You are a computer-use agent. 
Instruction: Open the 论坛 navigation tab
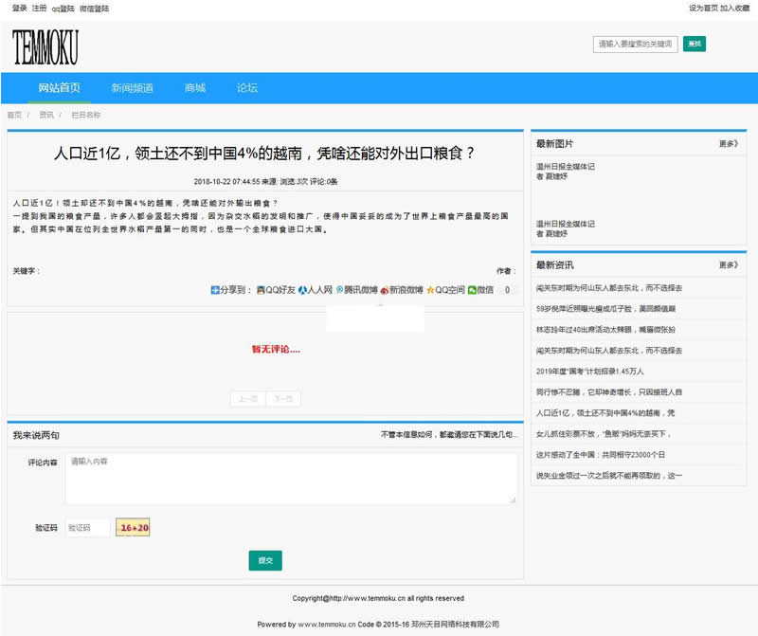(x=248, y=86)
